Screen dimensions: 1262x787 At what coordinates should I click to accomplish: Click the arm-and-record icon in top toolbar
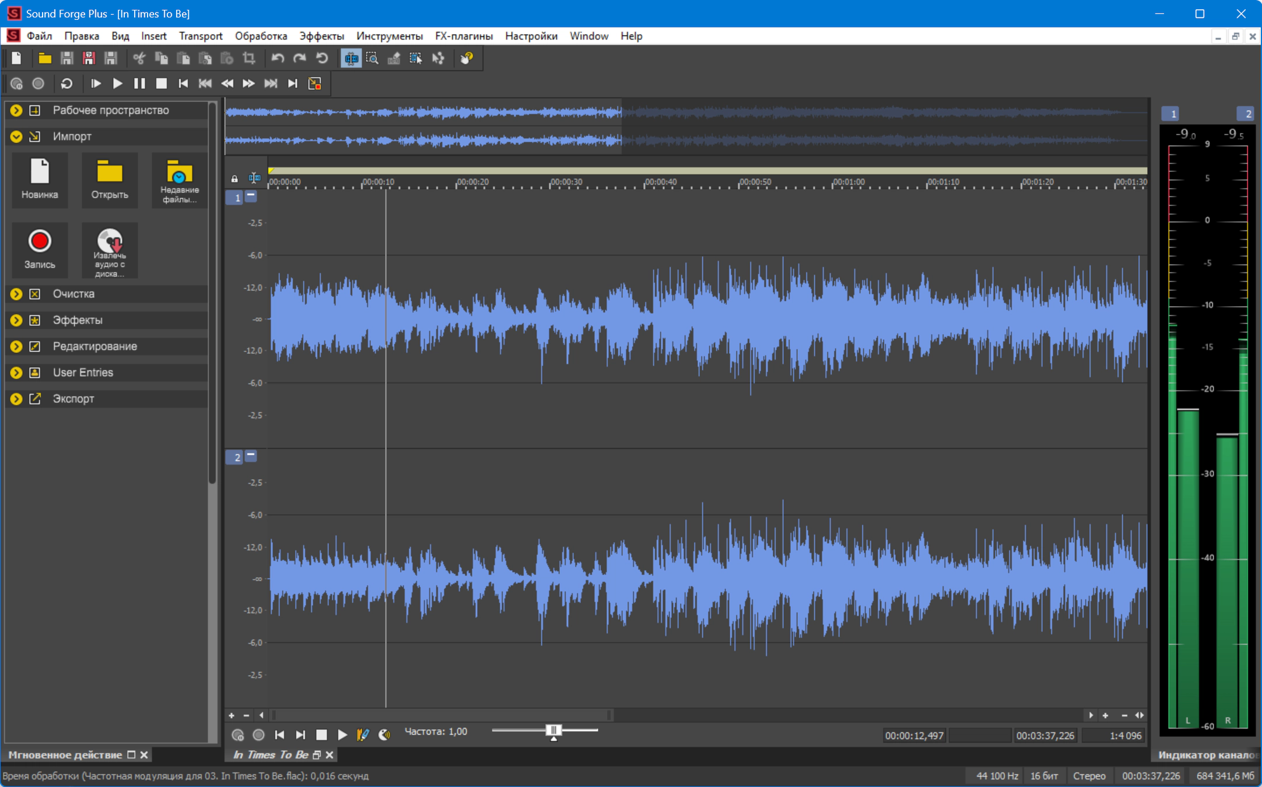click(x=16, y=84)
